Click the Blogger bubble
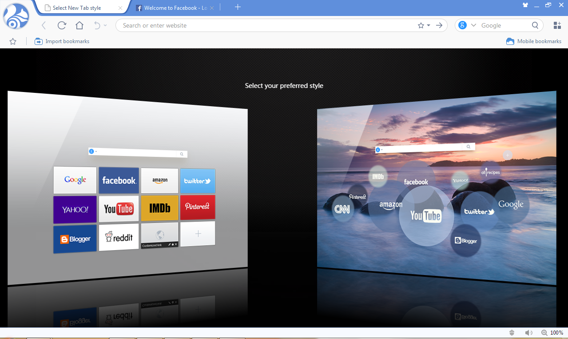This screenshot has height=339, width=568. pos(466,240)
